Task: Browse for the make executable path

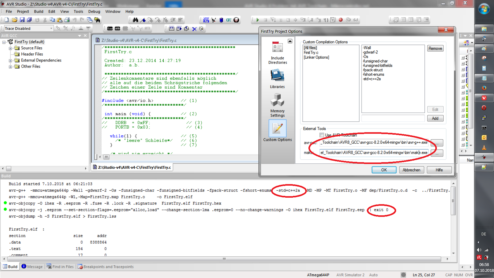Action: tap(437, 153)
